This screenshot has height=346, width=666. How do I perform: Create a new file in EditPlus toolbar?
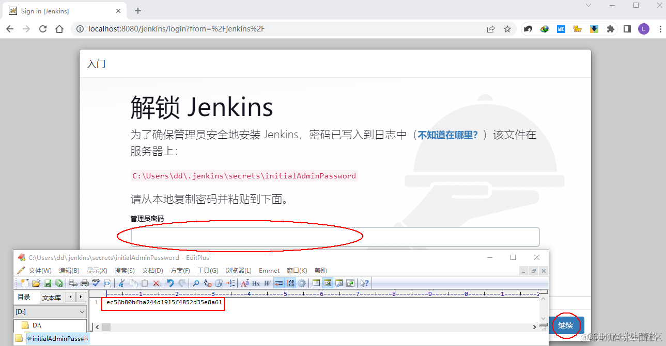tap(25, 283)
